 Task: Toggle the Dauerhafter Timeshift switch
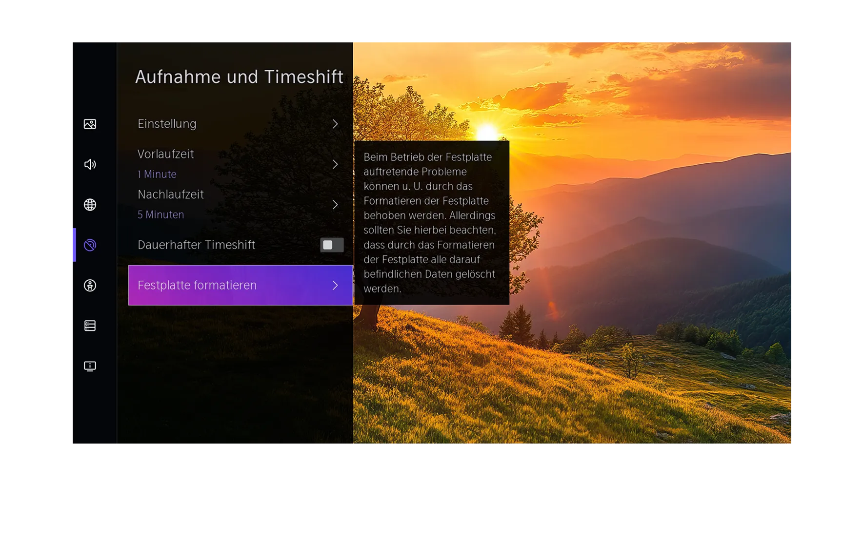(332, 245)
